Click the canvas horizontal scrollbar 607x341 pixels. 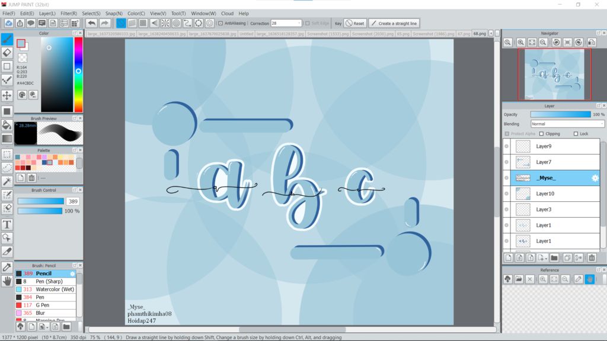pyautogui.click(x=292, y=330)
